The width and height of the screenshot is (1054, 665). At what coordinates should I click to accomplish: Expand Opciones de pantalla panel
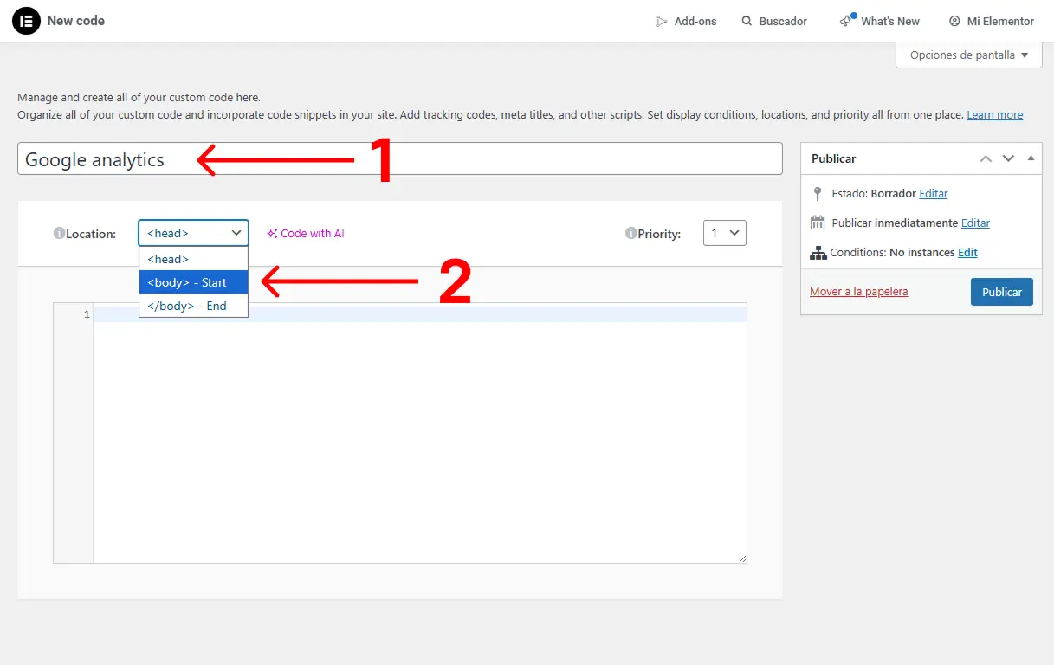[x=968, y=55]
